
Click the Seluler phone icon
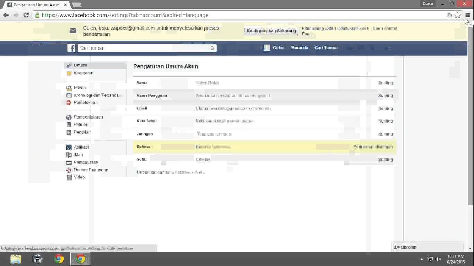(69, 125)
